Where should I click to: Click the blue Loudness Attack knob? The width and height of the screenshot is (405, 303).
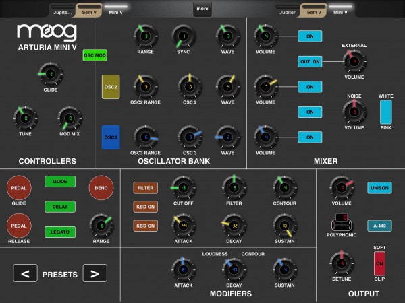coord(184,270)
